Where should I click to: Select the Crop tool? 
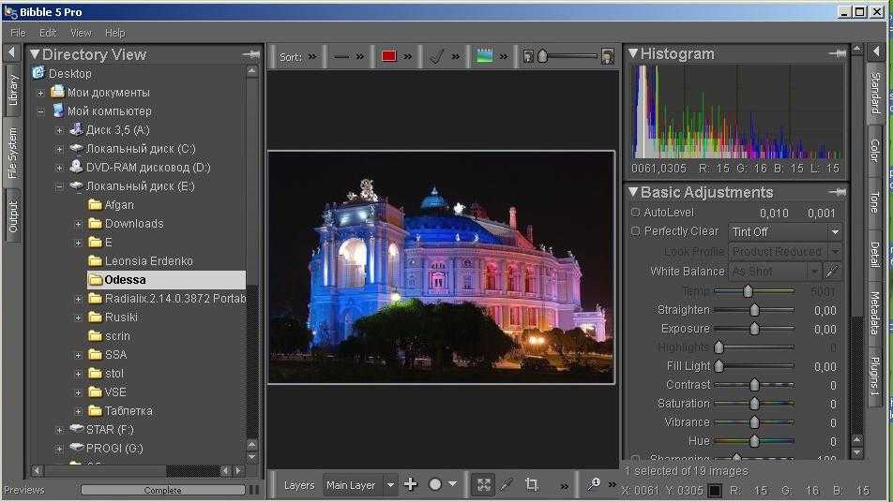[x=532, y=484]
